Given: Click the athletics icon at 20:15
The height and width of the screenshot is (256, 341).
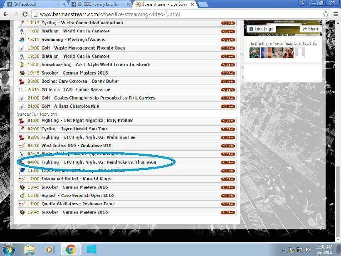Looking at the screenshot, I should tap(22, 89).
